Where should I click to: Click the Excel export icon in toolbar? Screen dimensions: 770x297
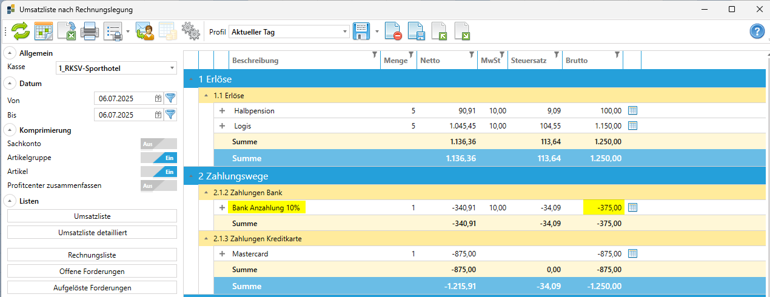pyautogui.click(x=67, y=32)
